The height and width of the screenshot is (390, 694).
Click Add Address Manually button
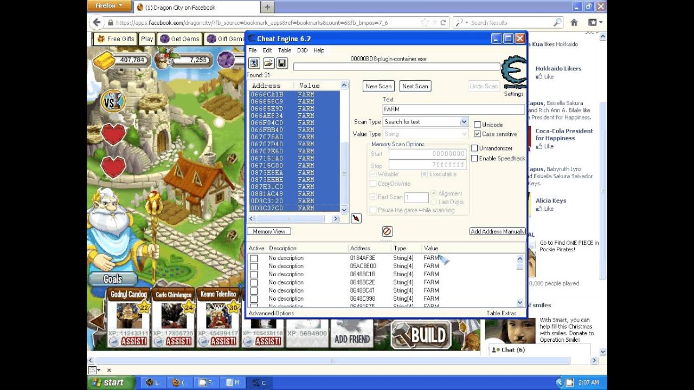click(498, 231)
